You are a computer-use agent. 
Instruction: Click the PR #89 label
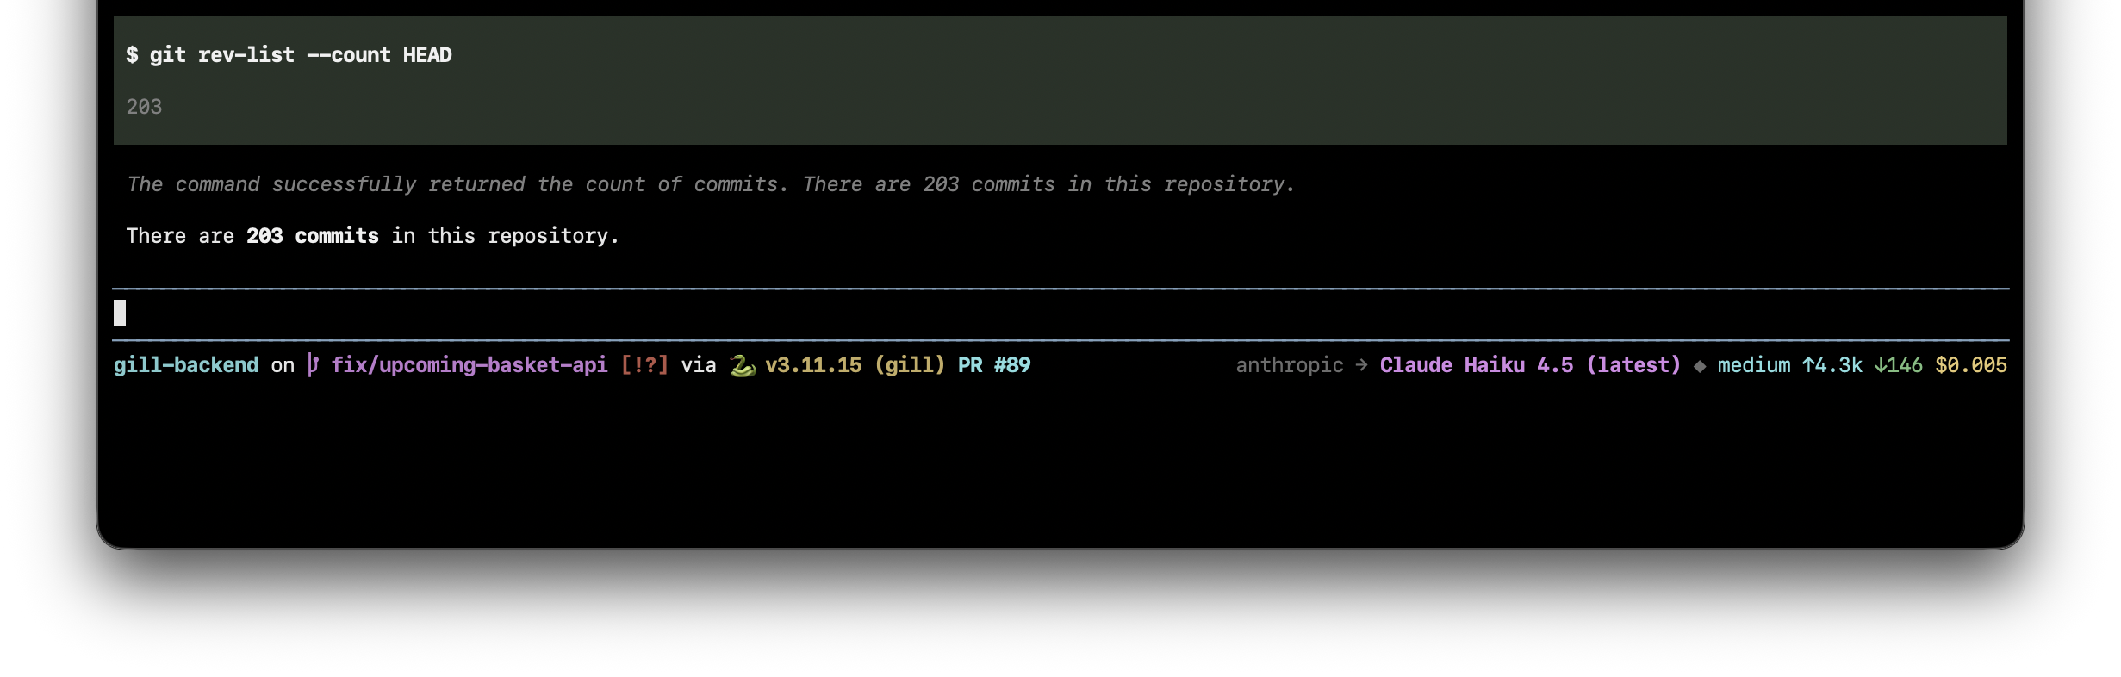click(x=994, y=365)
